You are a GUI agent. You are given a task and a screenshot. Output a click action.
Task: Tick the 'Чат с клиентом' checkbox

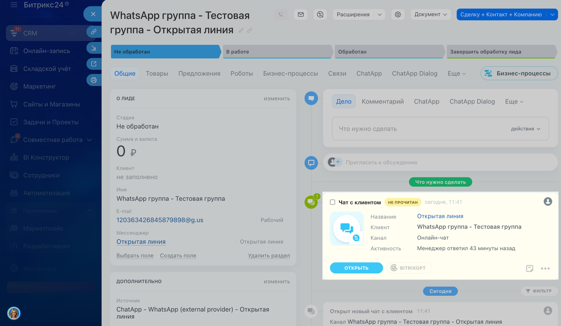coord(332,202)
